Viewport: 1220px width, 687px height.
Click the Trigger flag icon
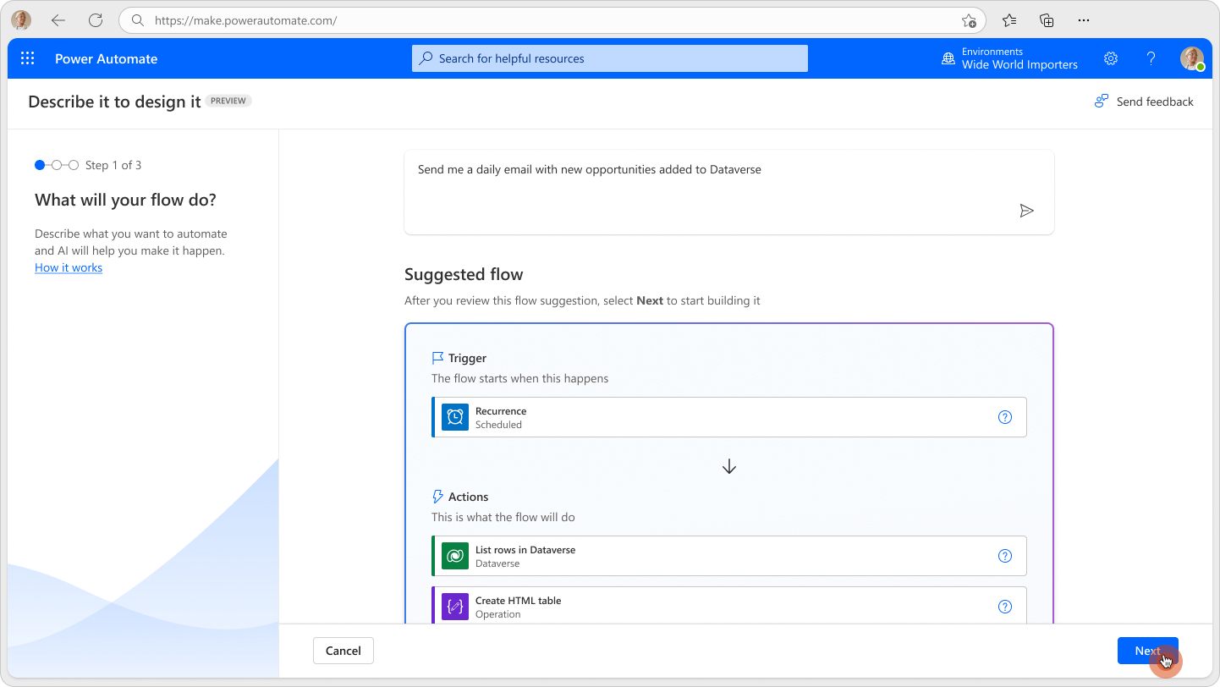click(437, 358)
